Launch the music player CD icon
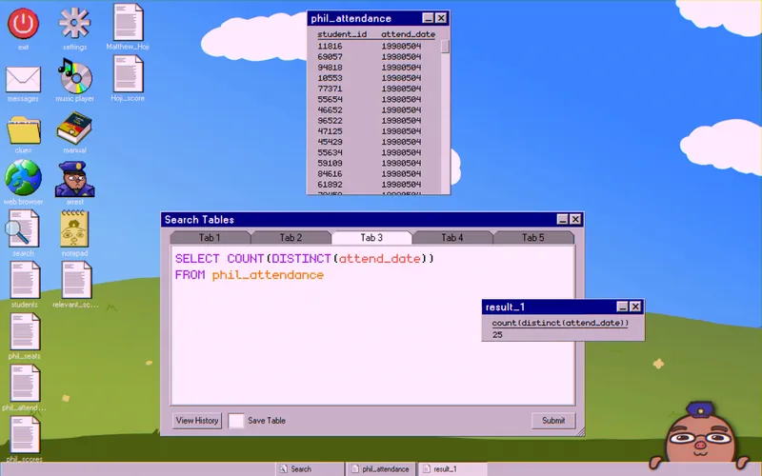Image resolution: width=762 pixels, height=476 pixels. click(x=74, y=76)
